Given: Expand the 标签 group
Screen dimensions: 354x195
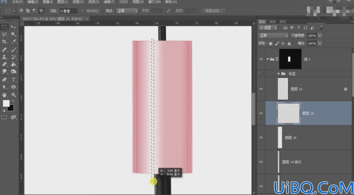Looking at the screenshot, I should point(279,73).
